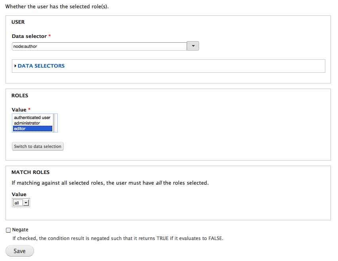This screenshot has height=261, width=338.
Task: Click the 'Value' label under MATCH ROLES
Action: [19, 195]
